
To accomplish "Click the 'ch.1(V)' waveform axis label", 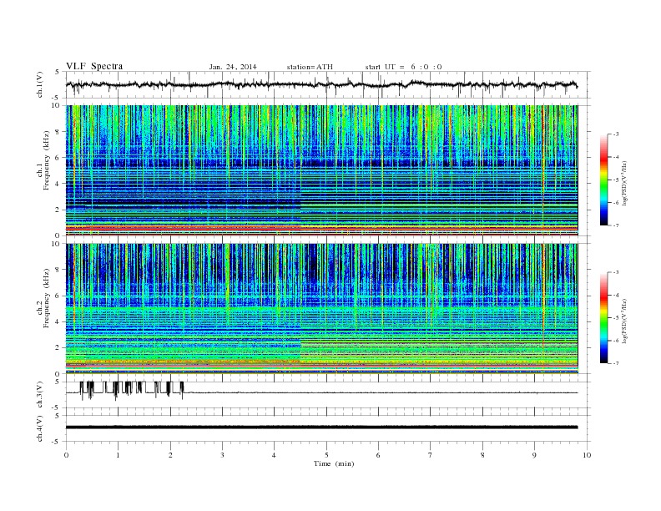I will 40,84.
